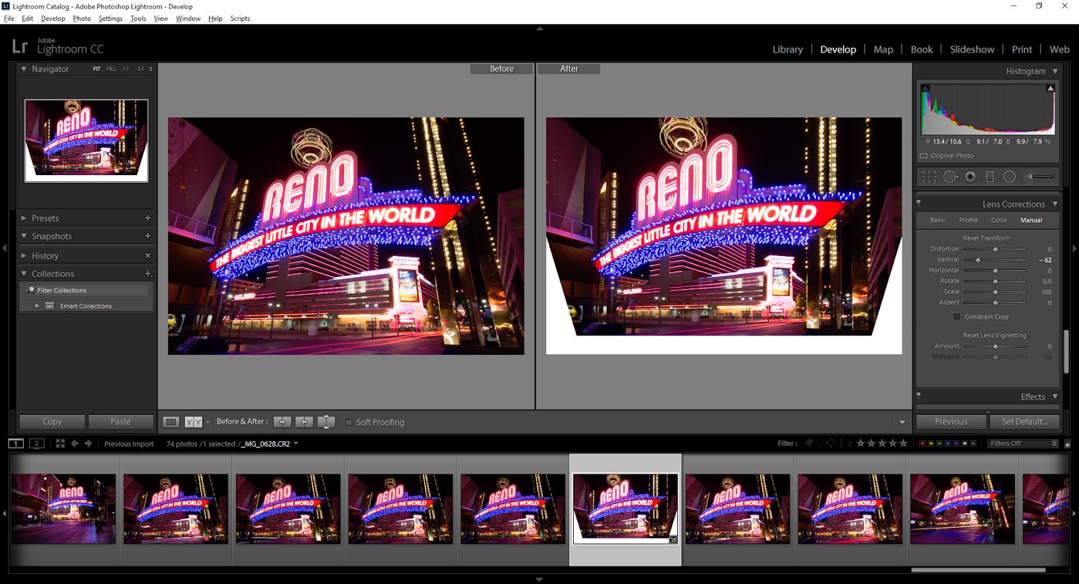
Task: Add new preset with plus icon
Action: tap(148, 218)
